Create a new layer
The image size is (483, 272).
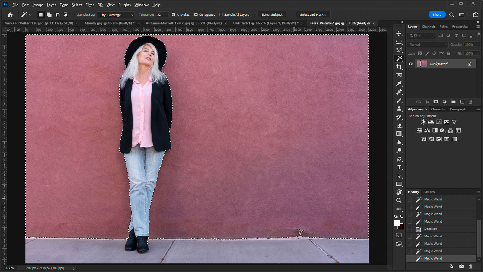[462, 102]
